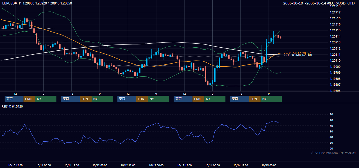Click the rightmost NY session block
Viewport: 359px width, 168px height.
[271, 99]
